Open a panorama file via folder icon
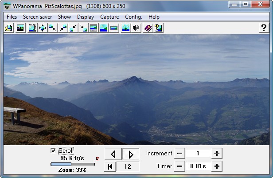Viewport: 273px width, 178px height. 8,28
